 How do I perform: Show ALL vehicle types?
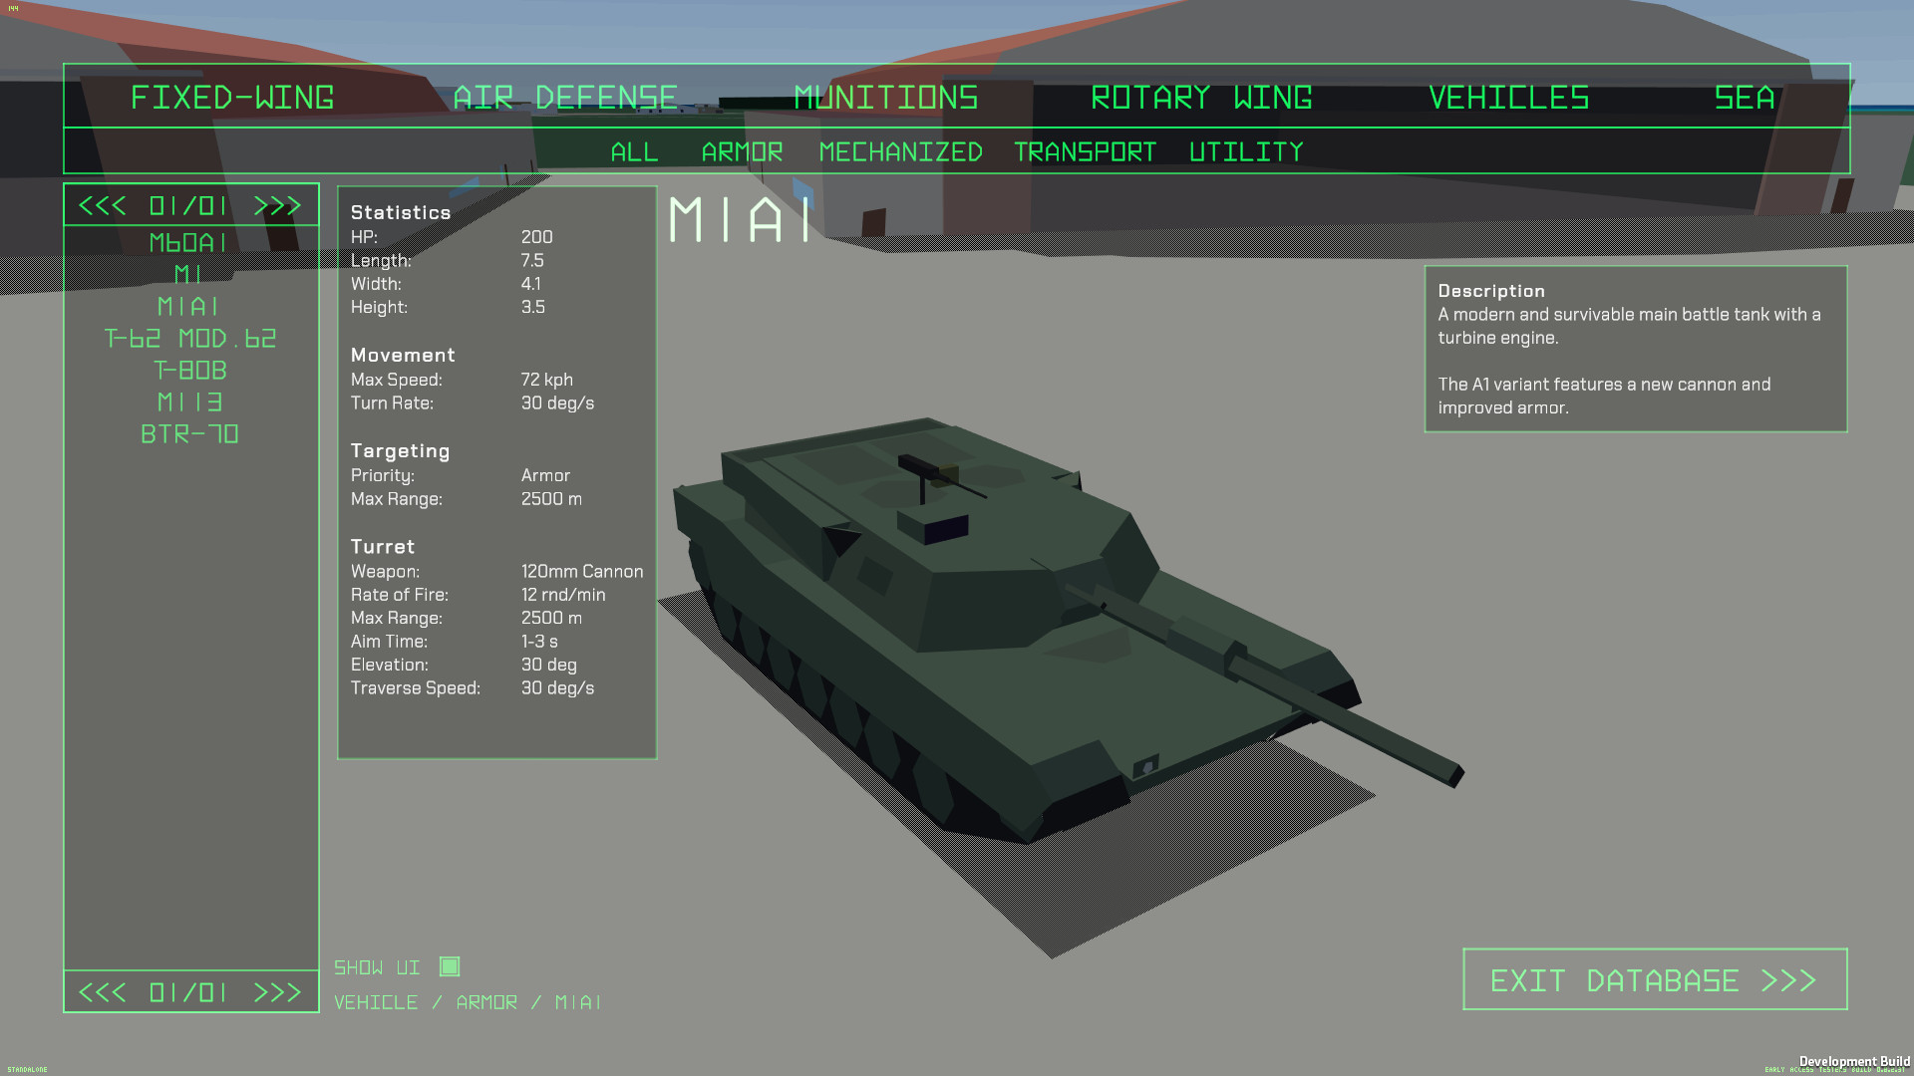(x=634, y=151)
